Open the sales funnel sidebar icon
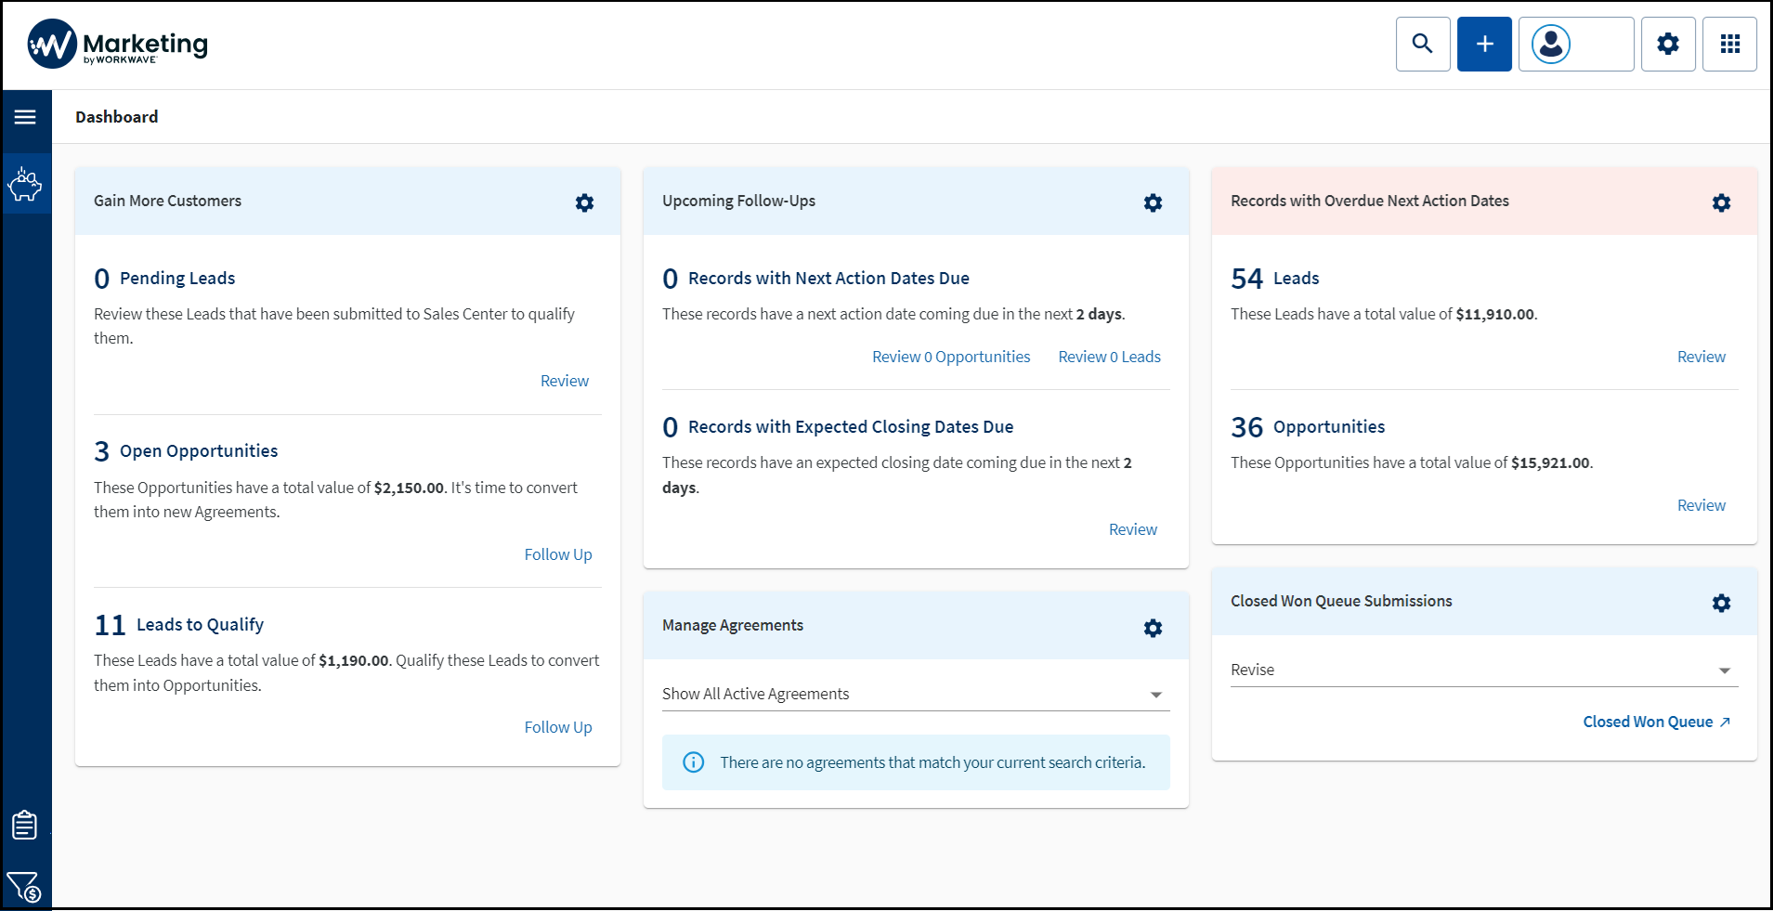1773x911 pixels. coord(24,887)
